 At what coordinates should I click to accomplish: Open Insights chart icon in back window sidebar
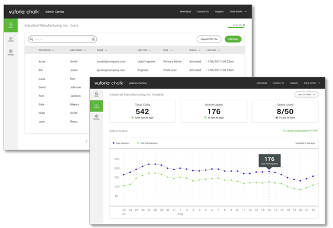coord(11,39)
